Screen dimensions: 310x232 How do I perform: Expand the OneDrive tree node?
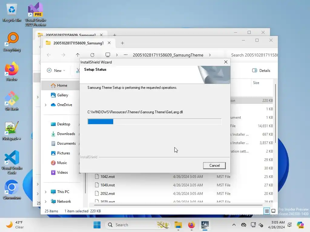pyautogui.click(x=46, y=105)
